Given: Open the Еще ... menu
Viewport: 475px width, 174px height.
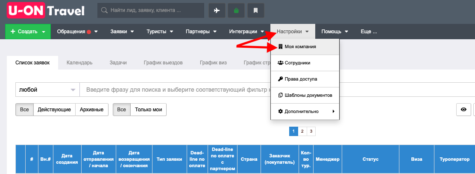Looking at the screenshot, I should 369,32.
